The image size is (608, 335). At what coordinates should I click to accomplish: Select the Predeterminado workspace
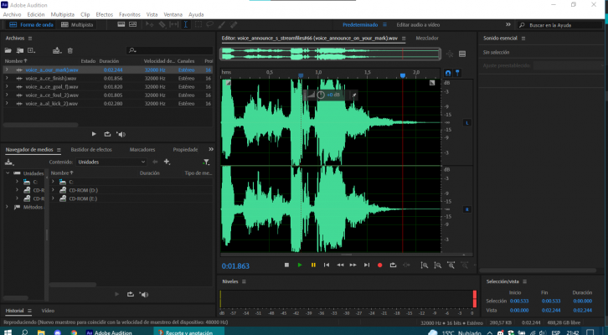(360, 25)
